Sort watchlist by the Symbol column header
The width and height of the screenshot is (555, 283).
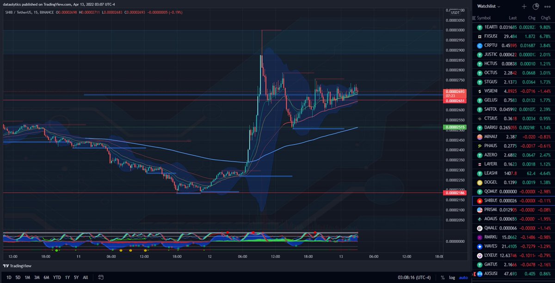[484, 18]
